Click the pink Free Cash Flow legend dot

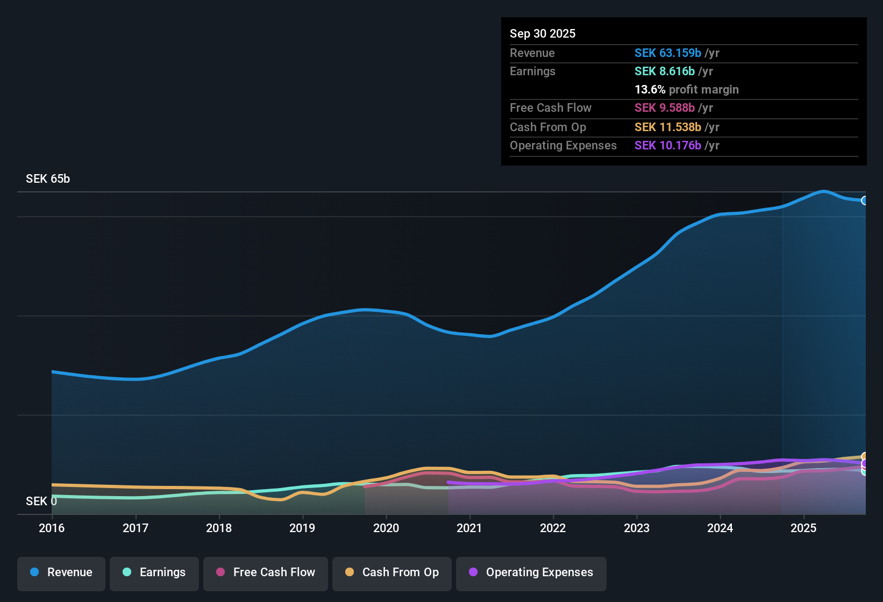(220, 572)
